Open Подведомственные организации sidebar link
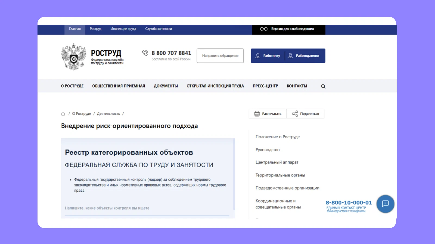The image size is (435, 244). point(287,188)
